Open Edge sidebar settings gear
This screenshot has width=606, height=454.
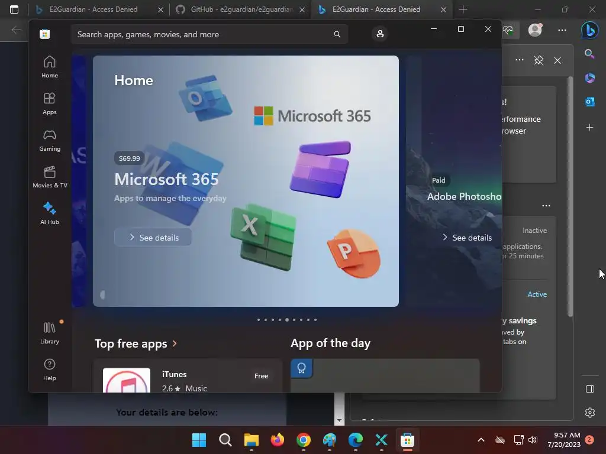pos(590,412)
